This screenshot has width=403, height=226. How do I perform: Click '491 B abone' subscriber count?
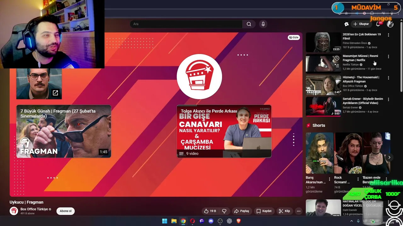click(x=27, y=213)
